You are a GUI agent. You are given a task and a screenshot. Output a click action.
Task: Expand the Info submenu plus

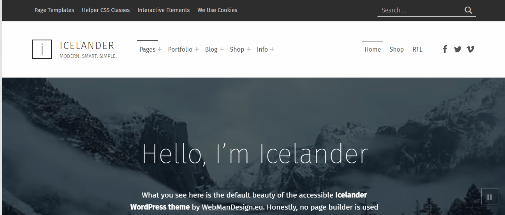tap(272, 50)
